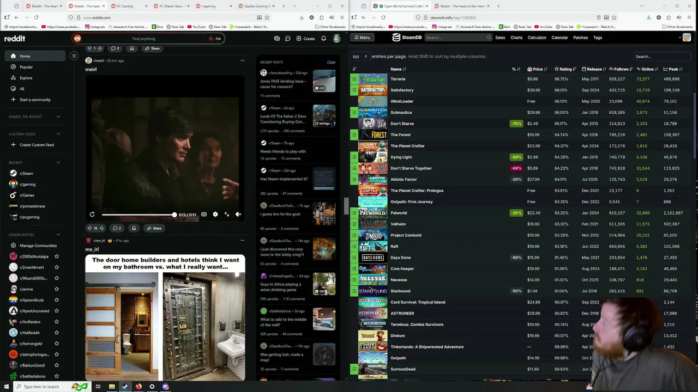Toggle closed captions on meirl video
The height and width of the screenshot is (392, 698).
[x=204, y=215]
